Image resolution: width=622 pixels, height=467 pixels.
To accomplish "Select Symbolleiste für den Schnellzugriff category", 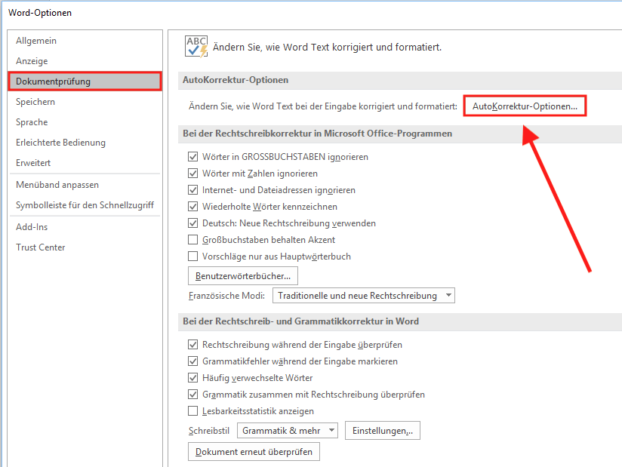I will click(85, 205).
